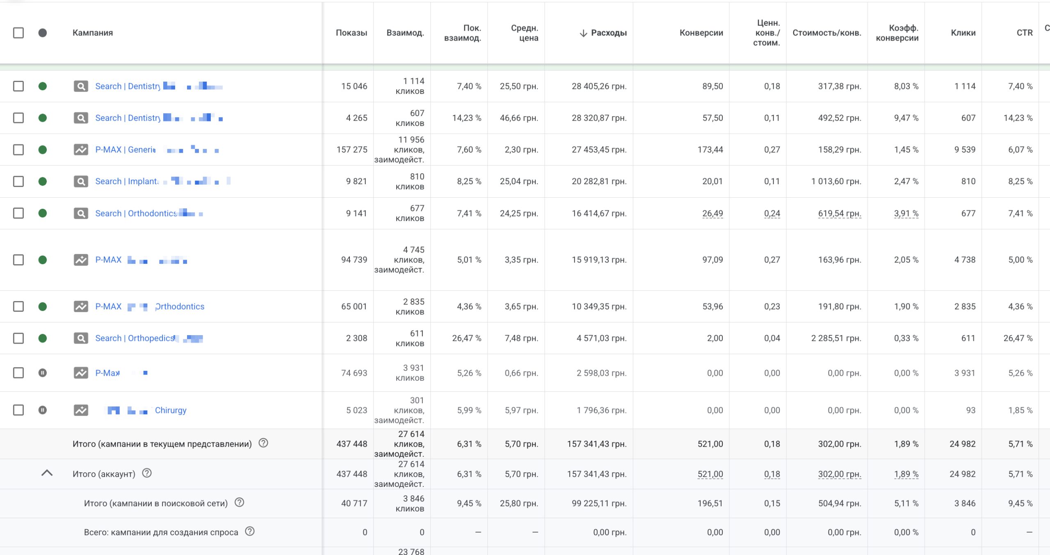
Task: Click the sort arrow icon in the Расходы header
Action: (583, 33)
